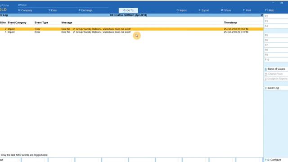Click the F2 side panel button
The height and width of the screenshot is (162, 288).
276,16
